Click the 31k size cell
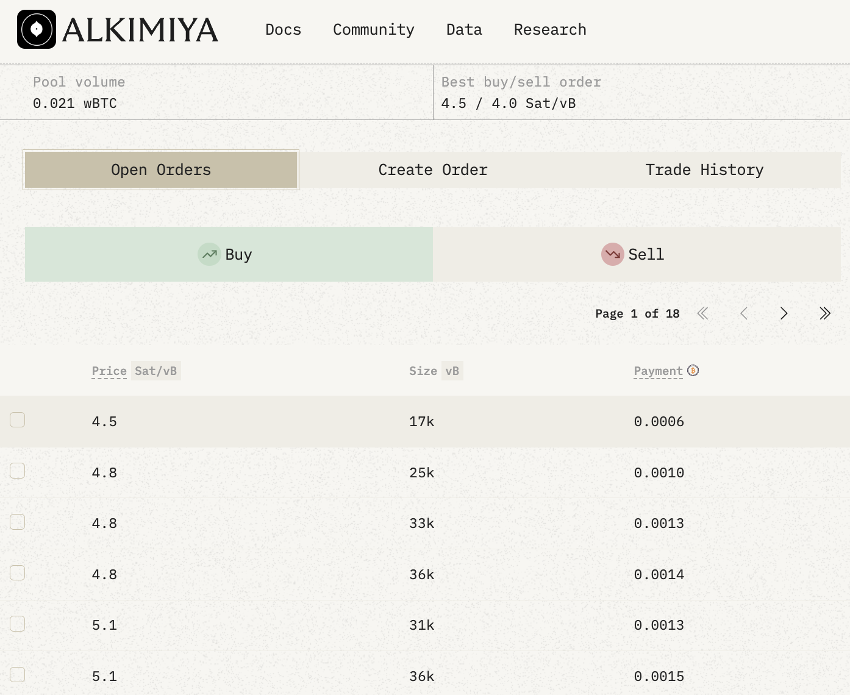Viewport: 850px width, 695px height. coord(422,625)
